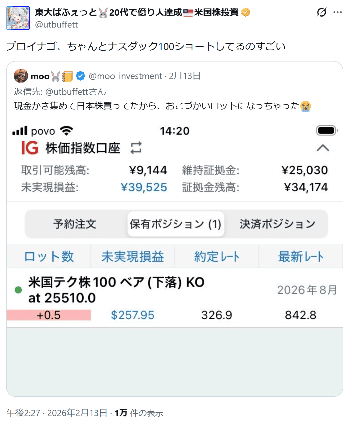Image resolution: width=349 pixels, height=427 pixels.
Task: Sort by 約定レート column header
Action: (217, 257)
